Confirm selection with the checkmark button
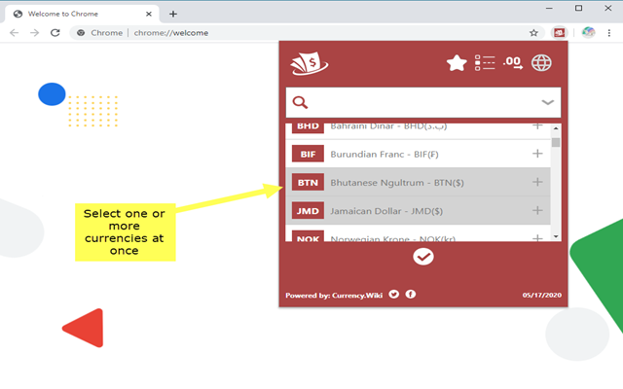623x389 pixels. (423, 257)
